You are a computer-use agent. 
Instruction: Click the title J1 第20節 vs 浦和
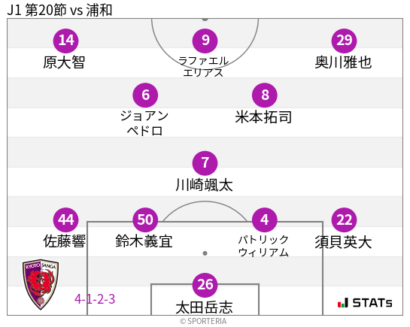tap(59, 11)
